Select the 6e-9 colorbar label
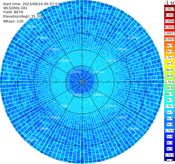This screenshot has height=164, width=175. (x=170, y=143)
